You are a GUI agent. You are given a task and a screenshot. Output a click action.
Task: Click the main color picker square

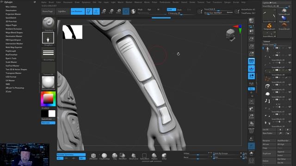[x=48, y=99]
